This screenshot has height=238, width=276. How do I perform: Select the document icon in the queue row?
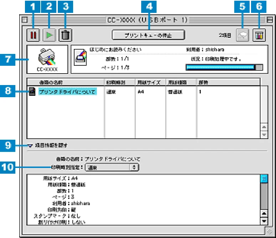tap(32, 91)
